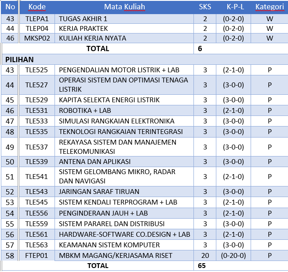Click the code 'TLE533'

36,121
